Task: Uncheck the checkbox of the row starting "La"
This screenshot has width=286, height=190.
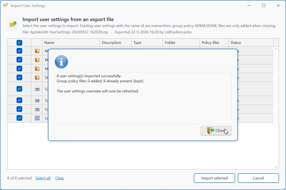Action: [x=19, y=118]
